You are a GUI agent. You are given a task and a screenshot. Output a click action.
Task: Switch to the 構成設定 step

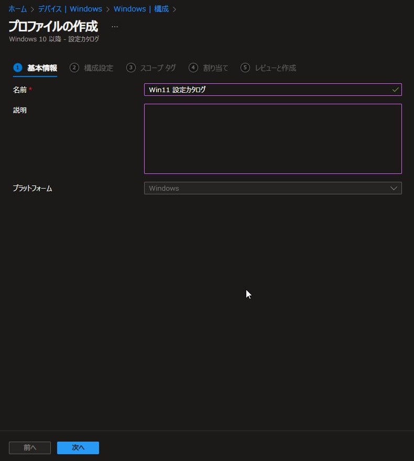point(99,68)
